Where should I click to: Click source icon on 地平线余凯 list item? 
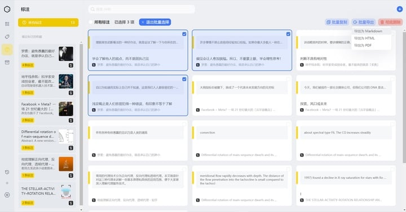tap(71, 93)
